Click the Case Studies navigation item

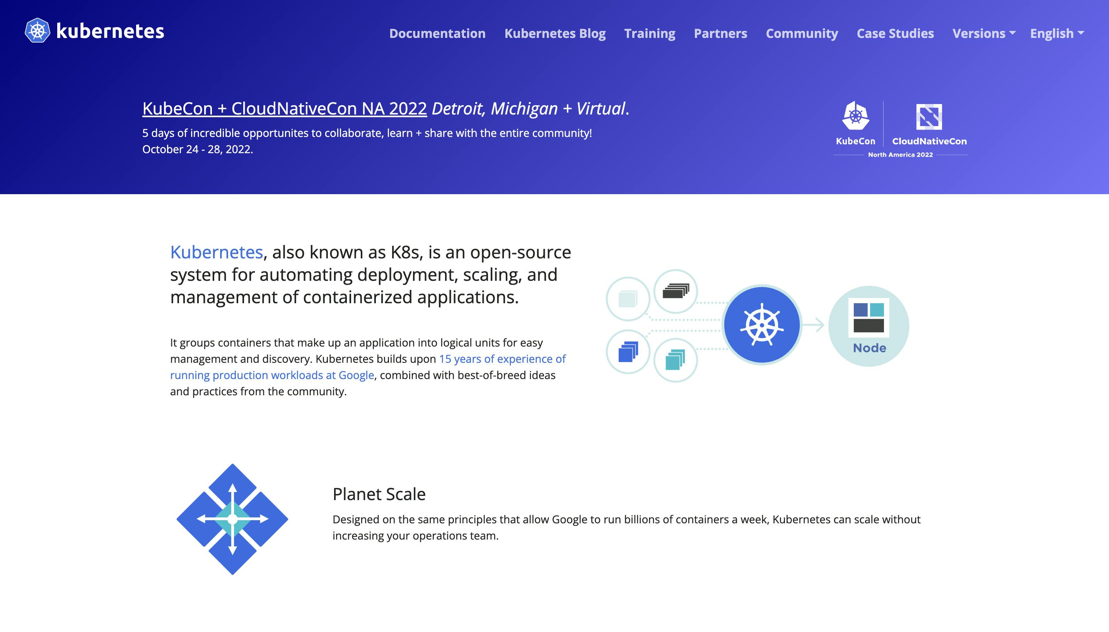[x=895, y=33]
